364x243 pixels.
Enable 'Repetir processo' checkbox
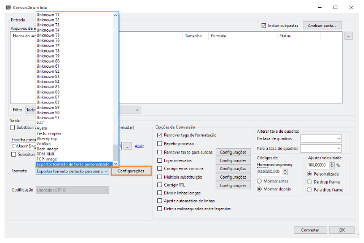(160, 144)
